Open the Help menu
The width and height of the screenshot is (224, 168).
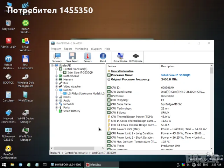coord(107,49)
